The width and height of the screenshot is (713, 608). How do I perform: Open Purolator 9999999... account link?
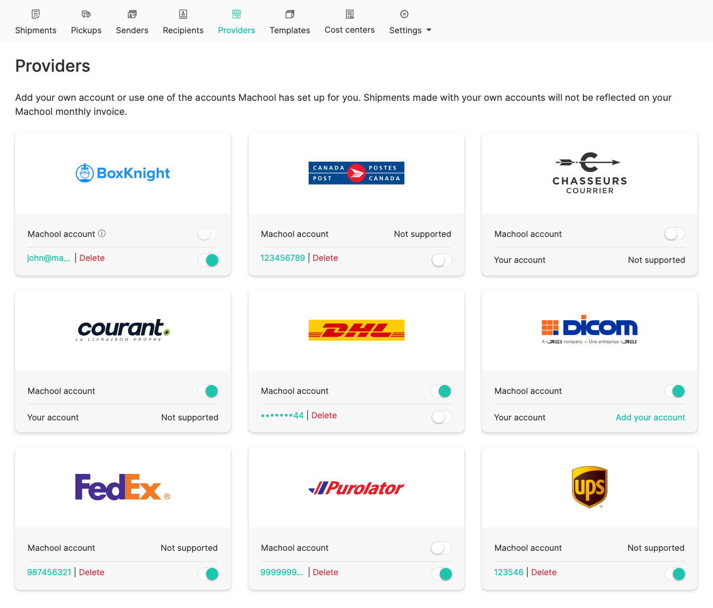coord(282,572)
